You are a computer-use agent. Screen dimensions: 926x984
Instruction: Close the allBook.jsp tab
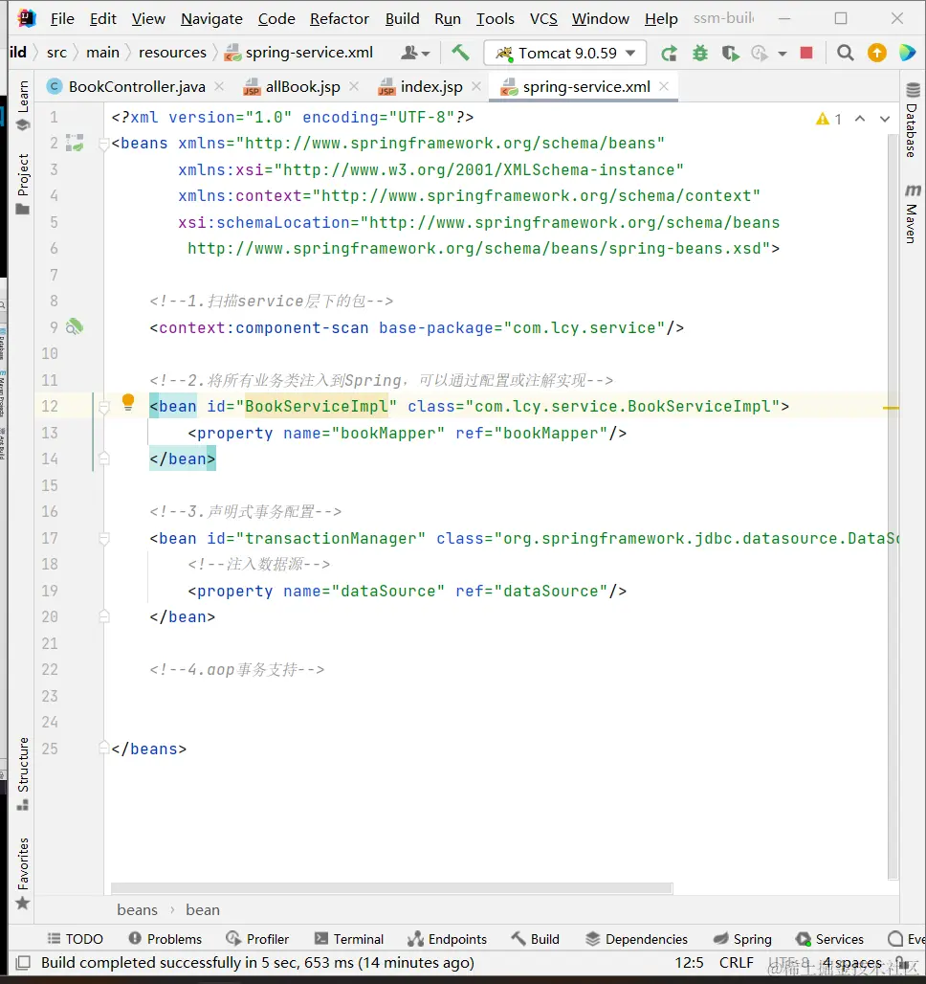(x=354, y=86)
